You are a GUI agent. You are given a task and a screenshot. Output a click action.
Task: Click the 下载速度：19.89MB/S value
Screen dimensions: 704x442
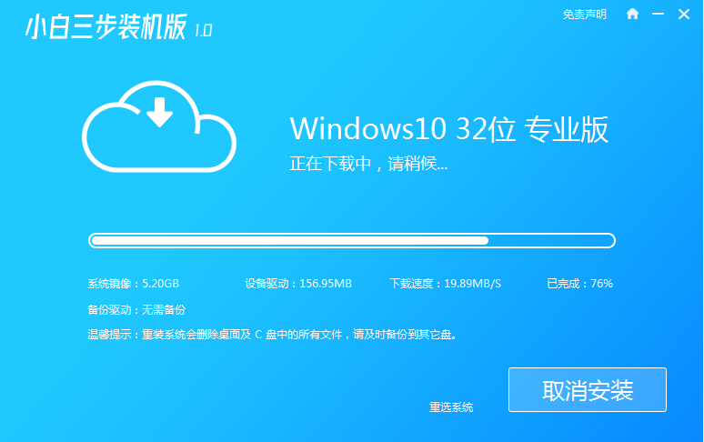tap(445, 284)
